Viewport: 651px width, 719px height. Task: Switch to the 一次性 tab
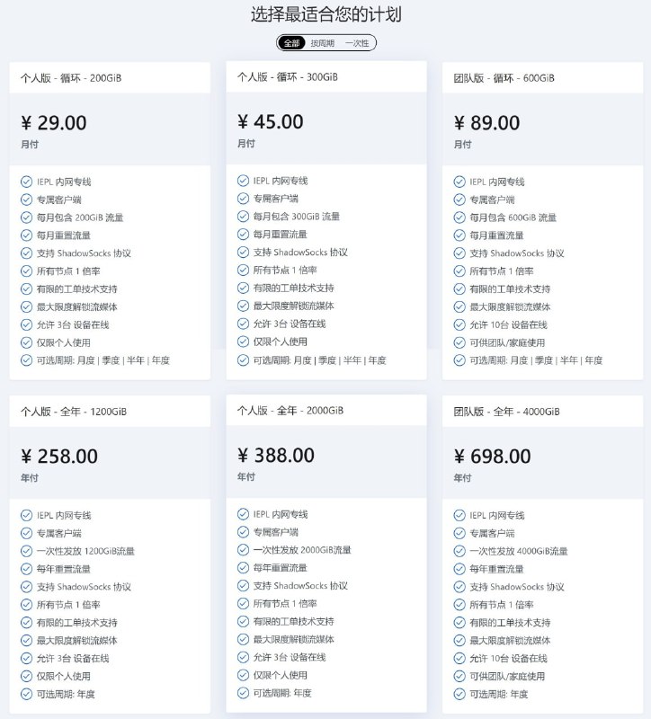pos(357,43)
